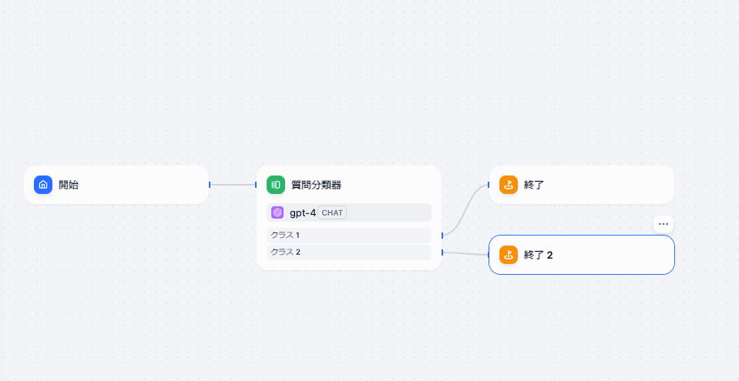Click the purple gpt-4 model icon
Screen dimensions: 739x381
[x=277, y=212]
